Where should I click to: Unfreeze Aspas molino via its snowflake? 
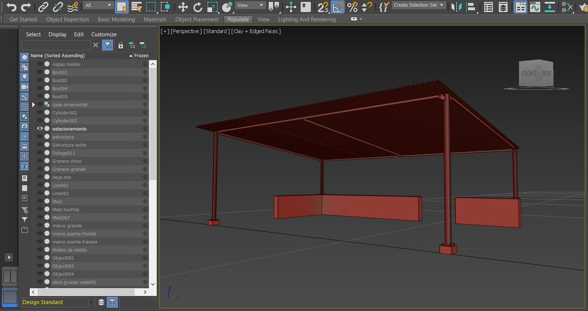[145, 64]
